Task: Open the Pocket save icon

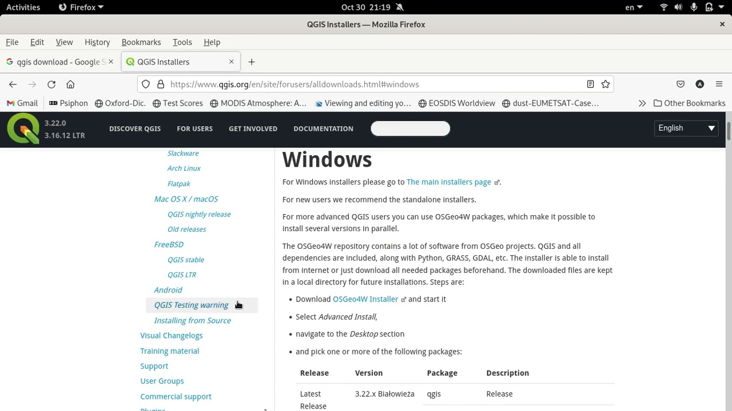Action: (x=681, y=84)
